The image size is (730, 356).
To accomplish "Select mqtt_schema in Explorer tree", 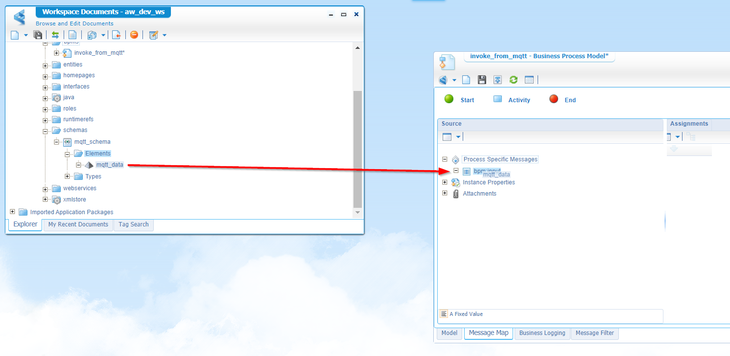I will click(92, 142).
